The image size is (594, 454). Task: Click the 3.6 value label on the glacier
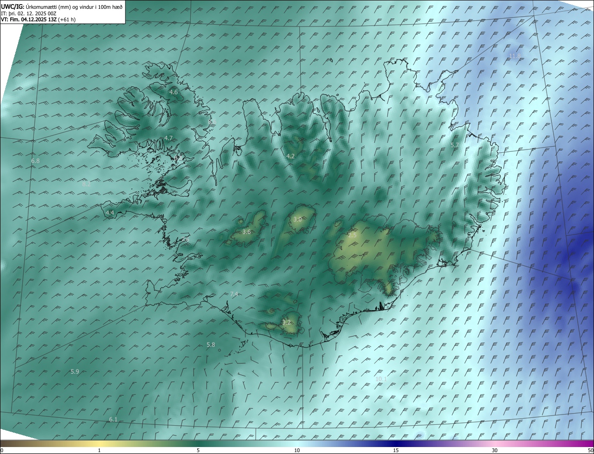[246, 232]
